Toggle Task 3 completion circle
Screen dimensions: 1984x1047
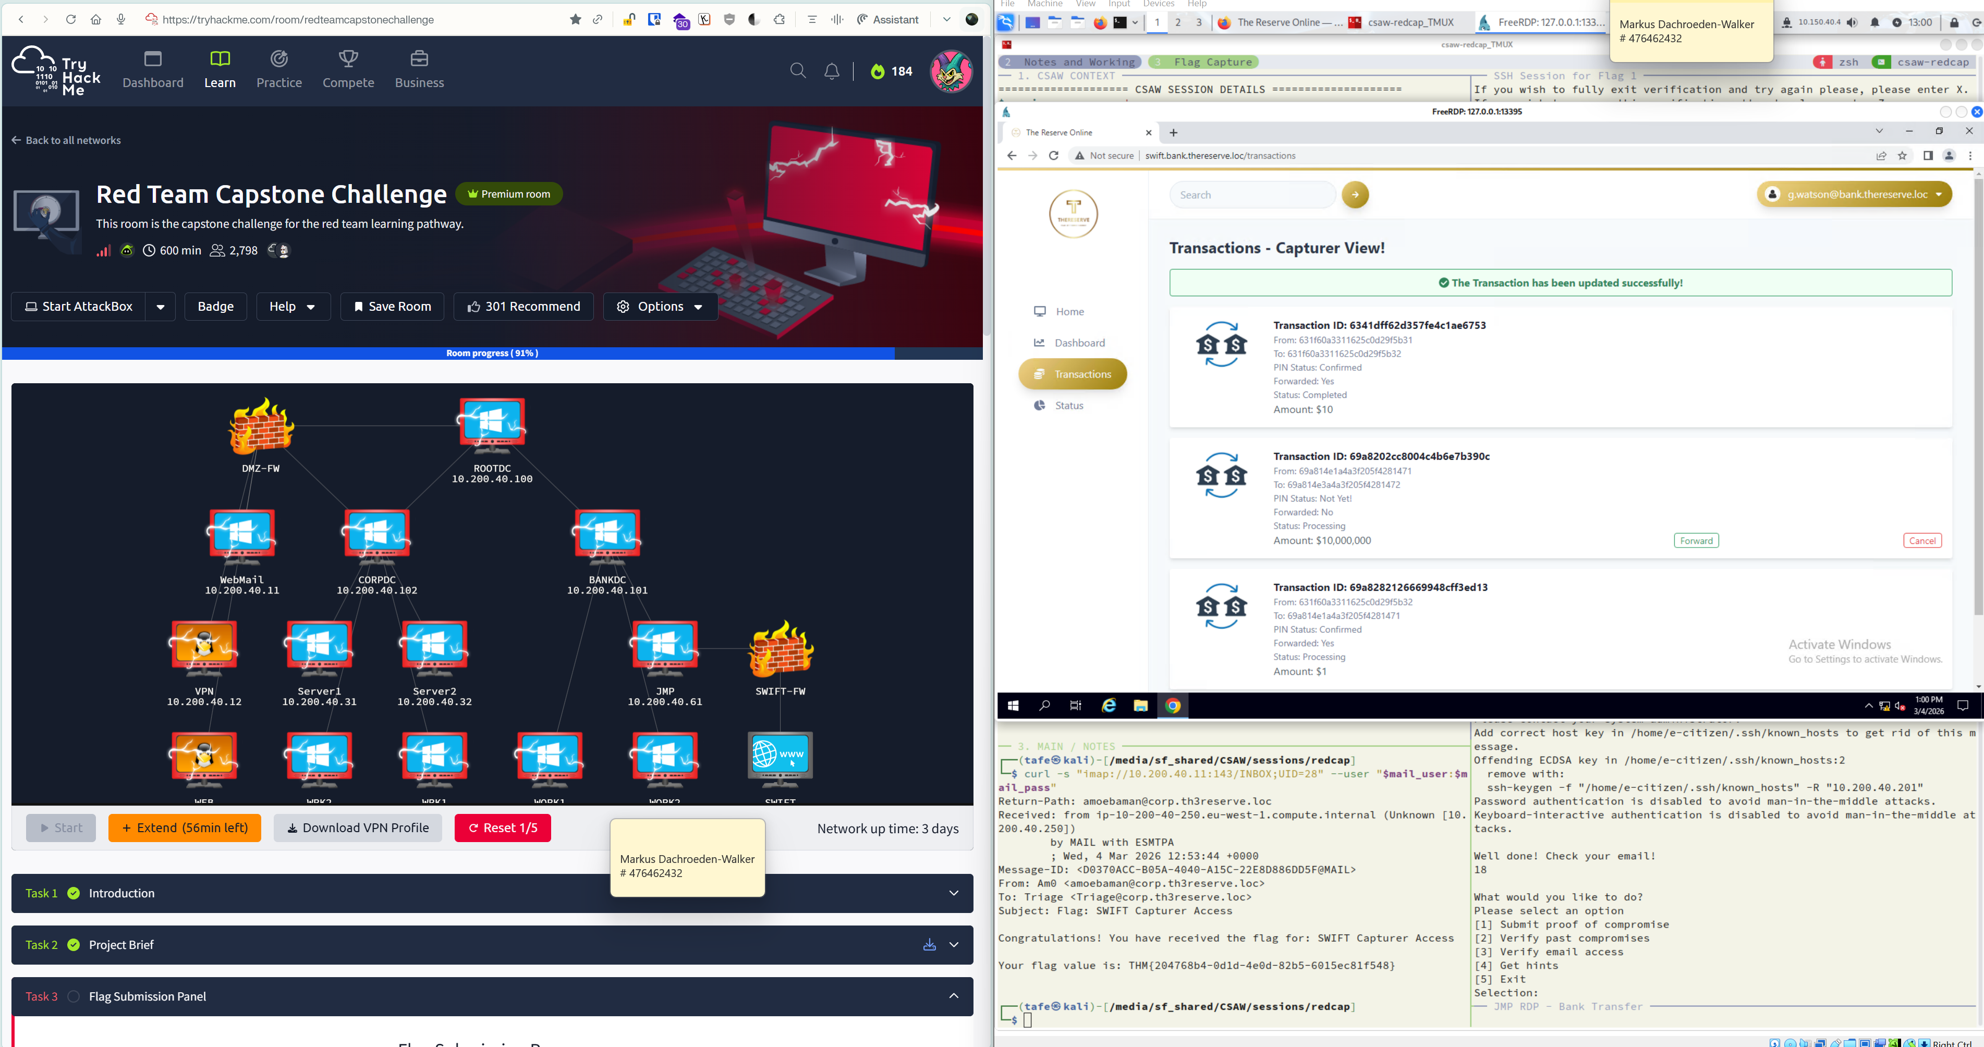(74, 996)
